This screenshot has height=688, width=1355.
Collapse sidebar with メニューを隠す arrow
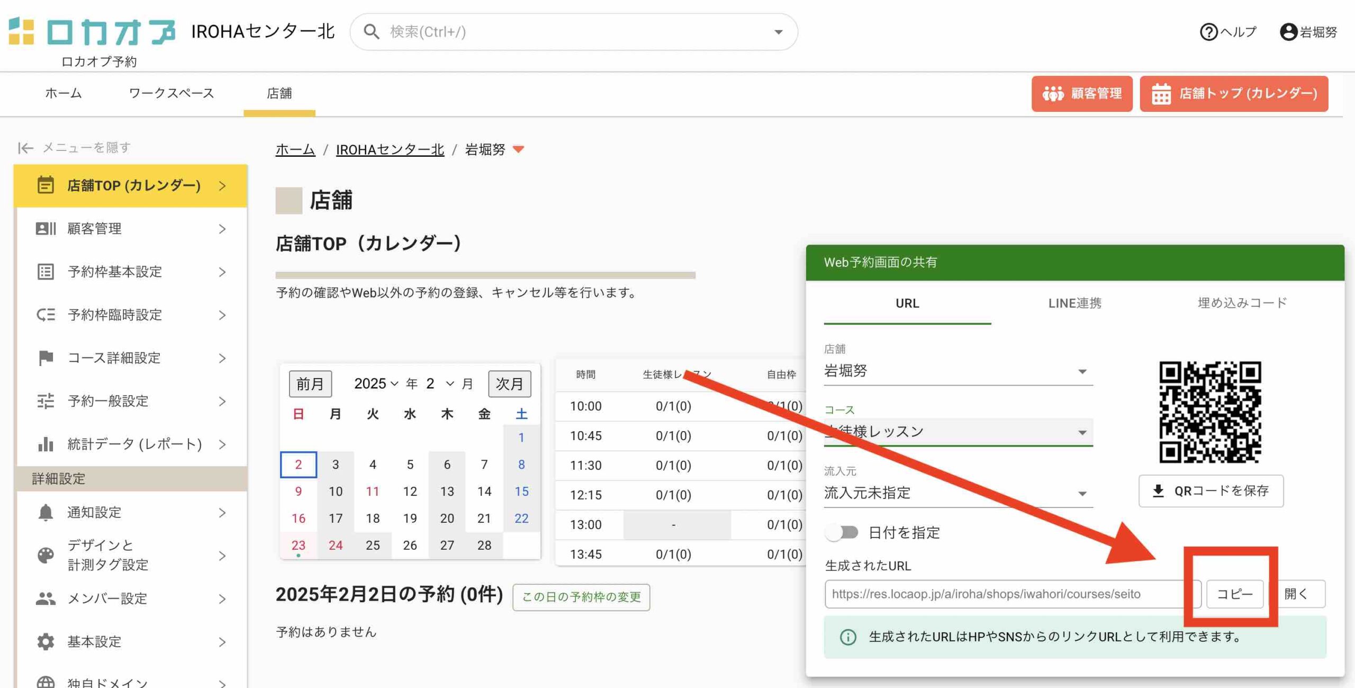pos(25,148)
